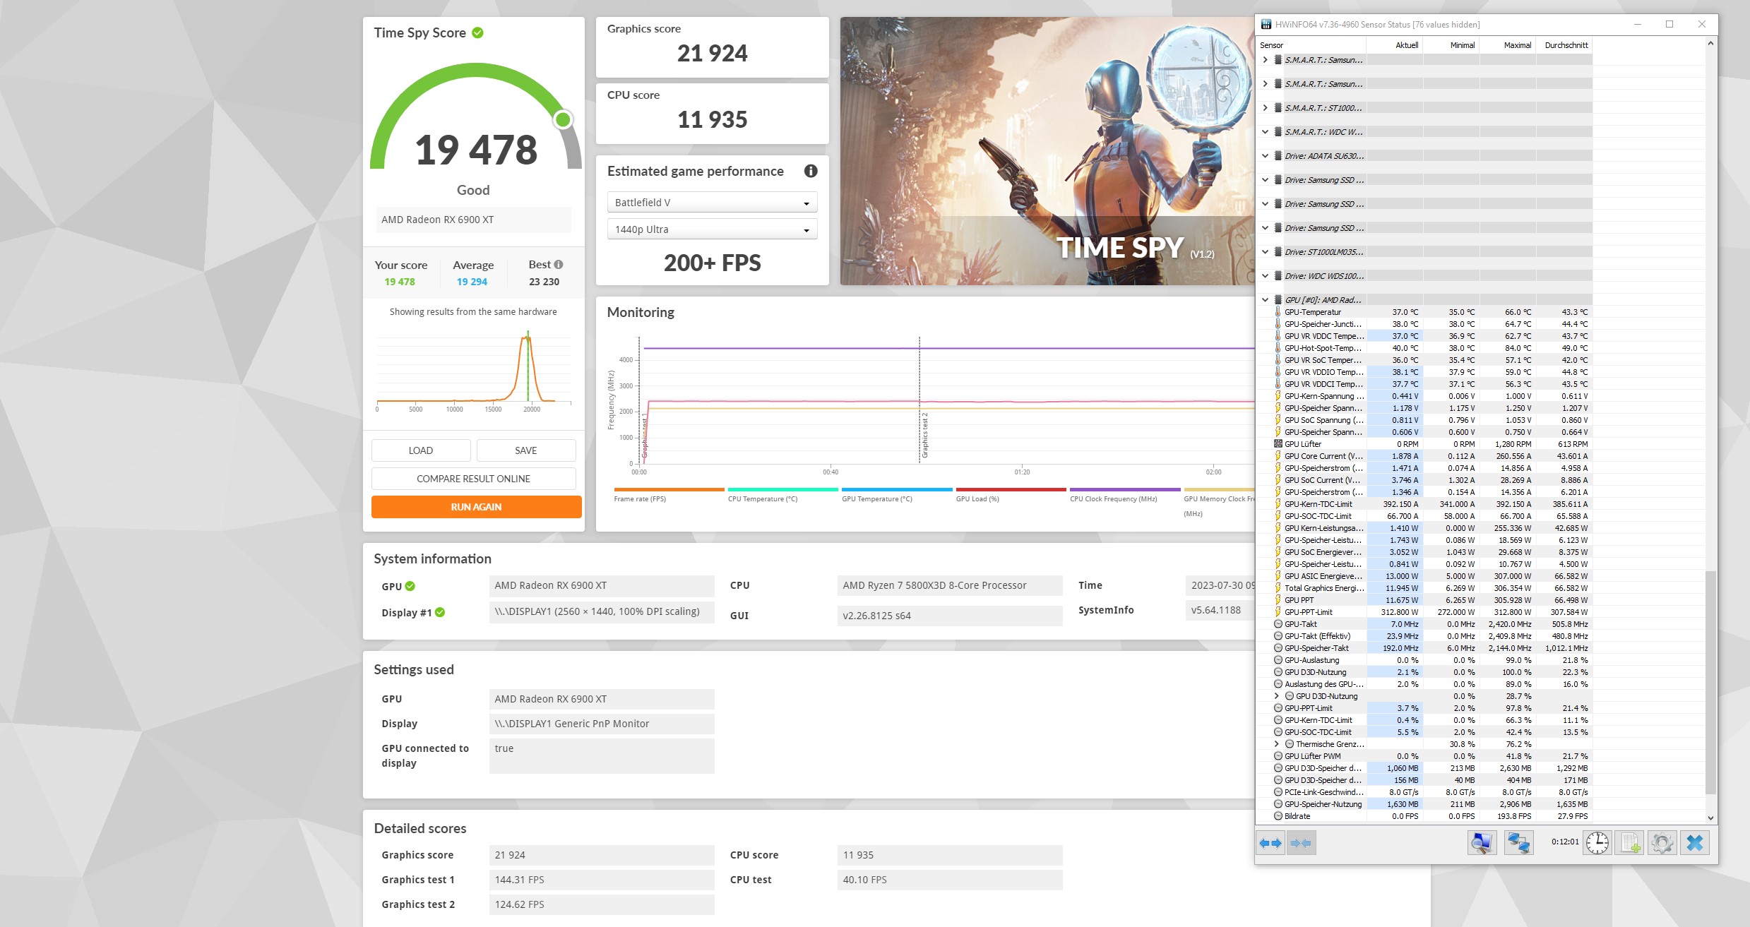
Task: Click the info icon next to Best score
Action: 559,265
